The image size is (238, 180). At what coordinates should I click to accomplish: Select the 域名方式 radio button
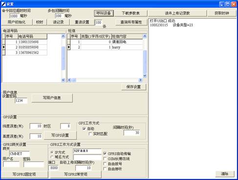(52, 157)
